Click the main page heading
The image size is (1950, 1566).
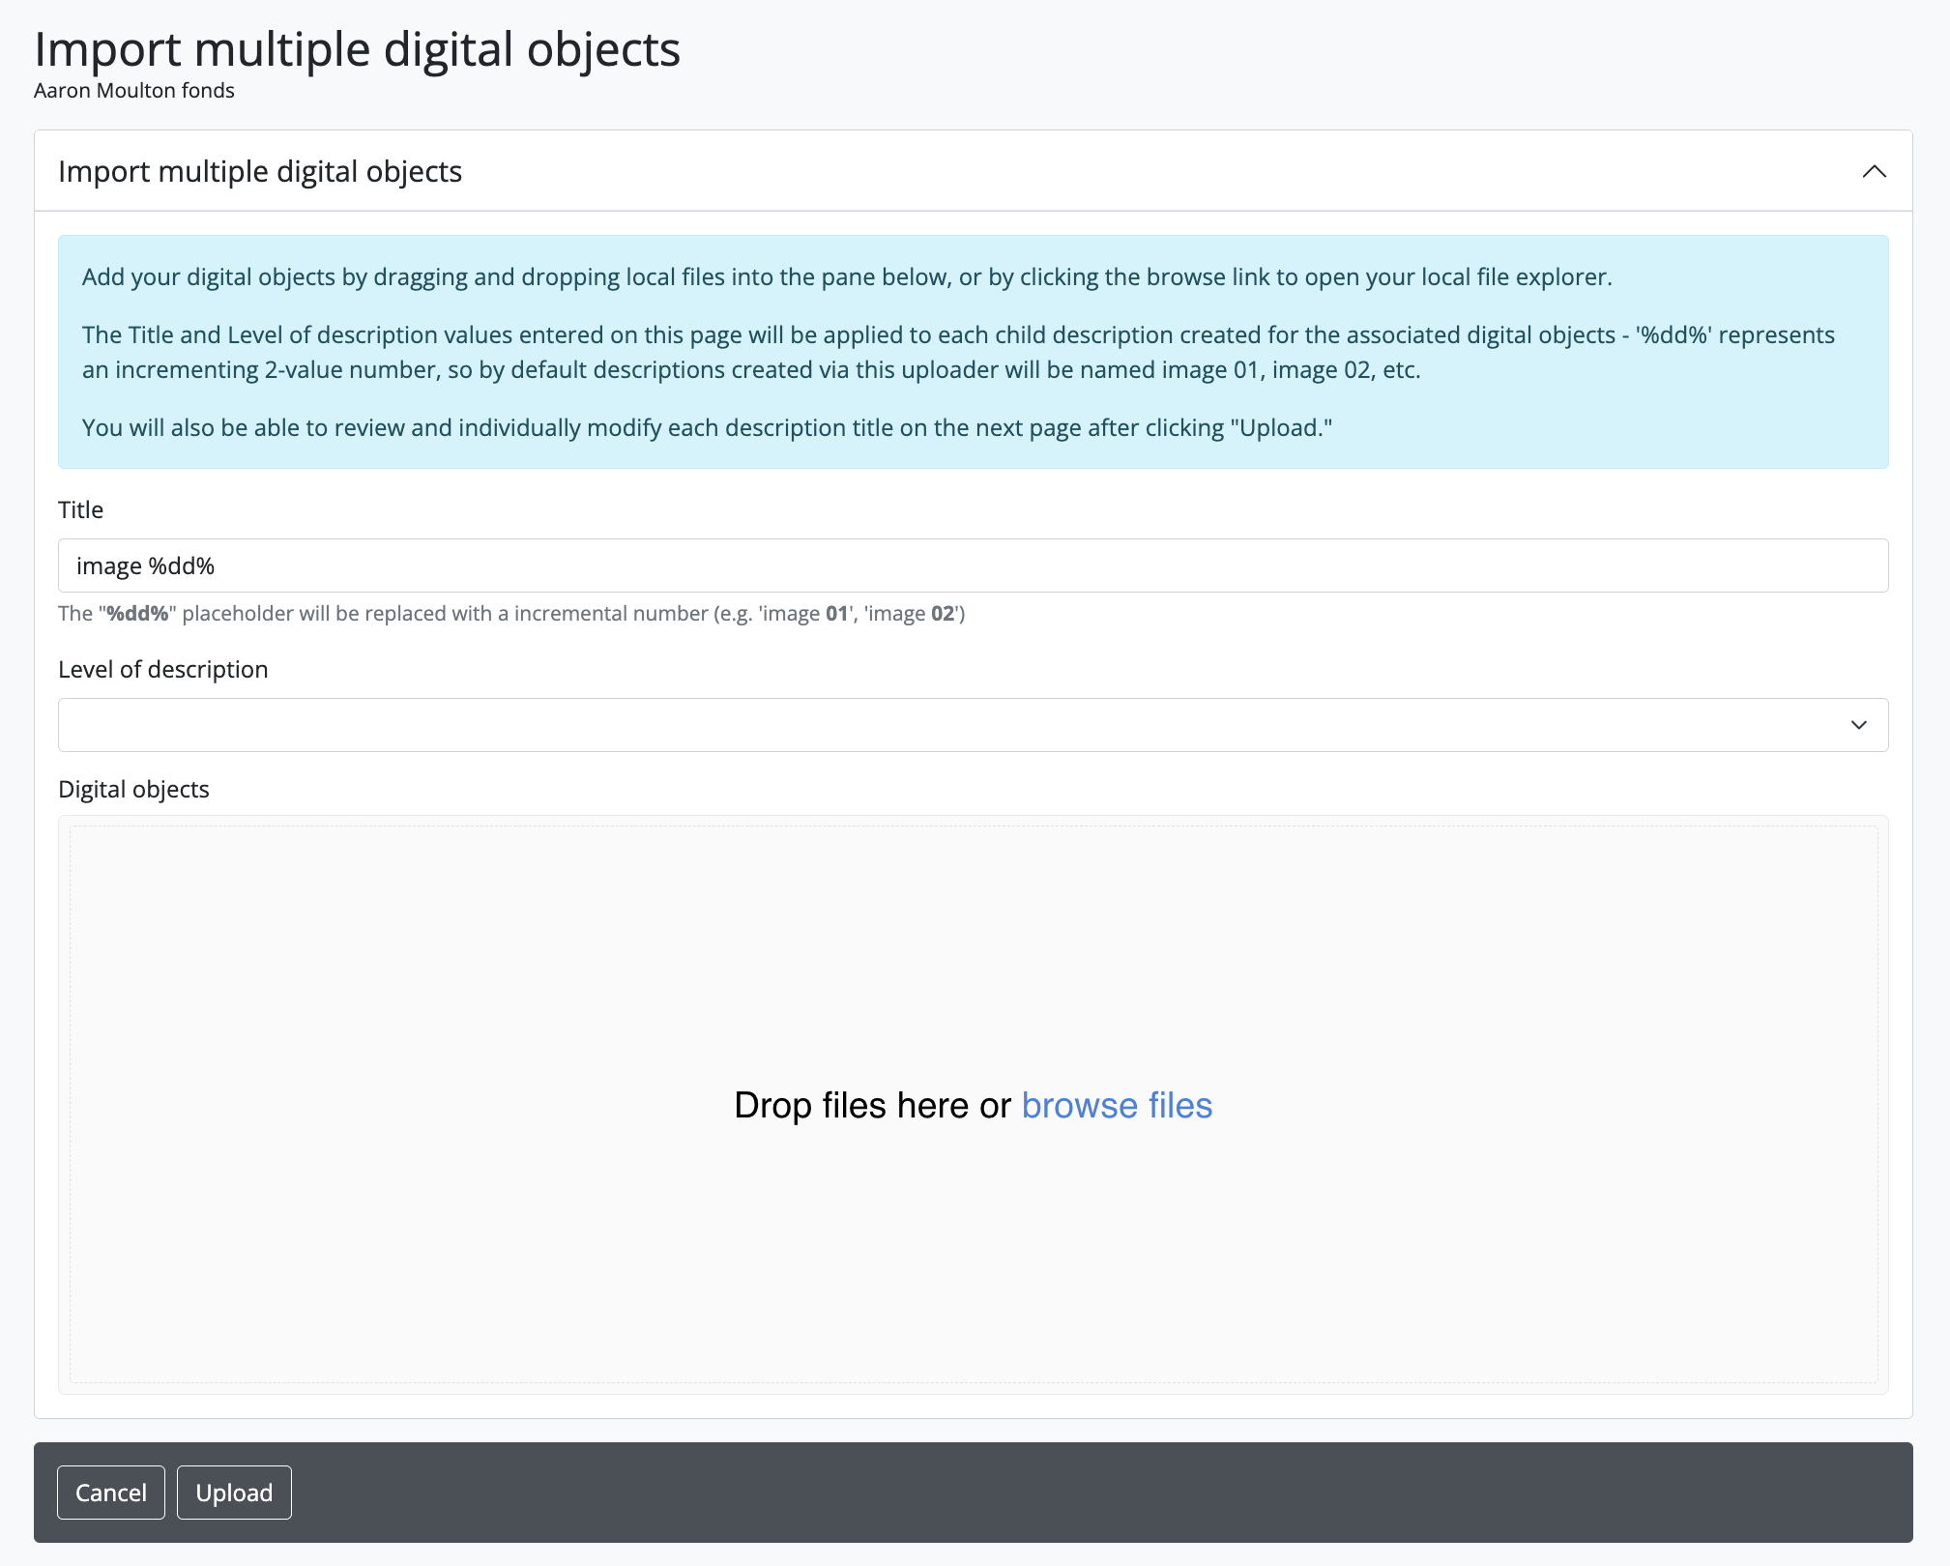click(357, 49)
